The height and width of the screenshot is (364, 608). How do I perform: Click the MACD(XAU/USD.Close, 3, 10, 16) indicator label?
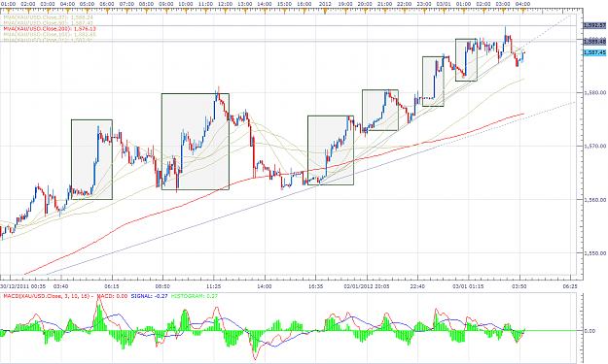(47, 296)
